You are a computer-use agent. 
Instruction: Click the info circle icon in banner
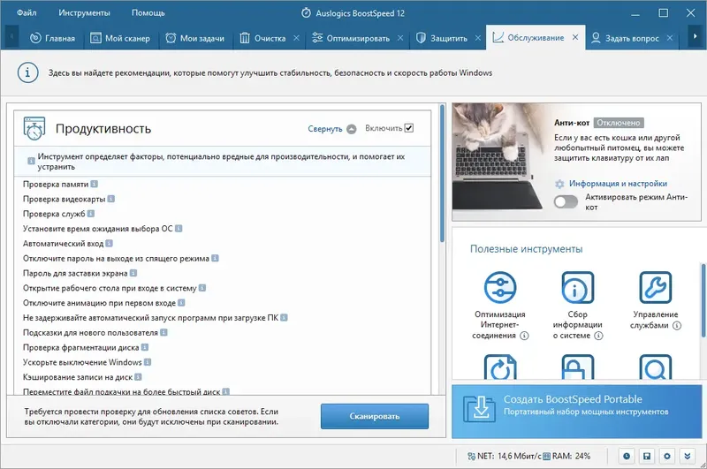27,72
